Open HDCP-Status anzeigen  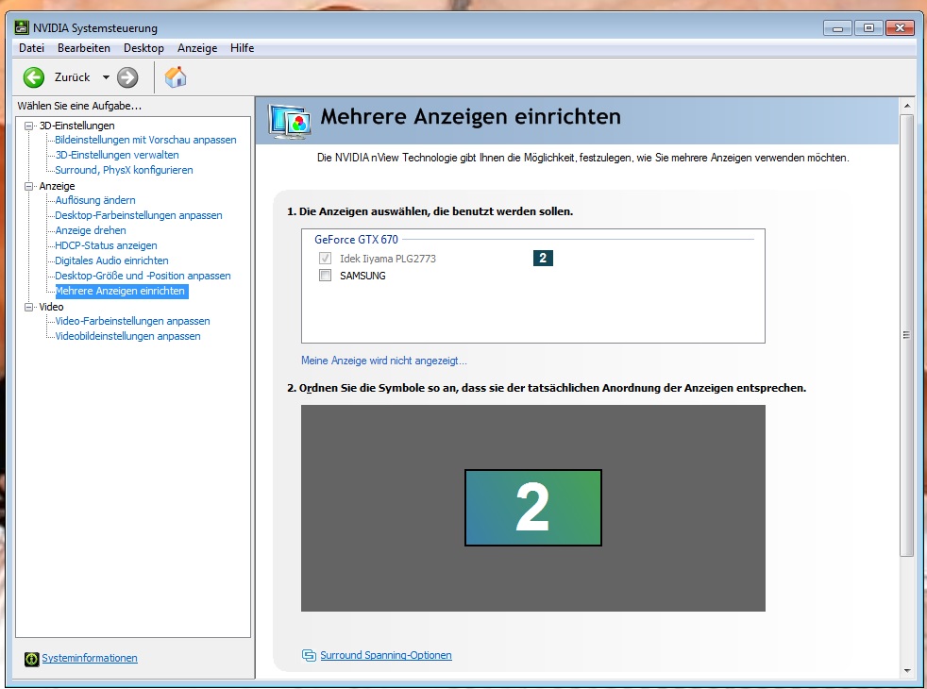point(106,245)
